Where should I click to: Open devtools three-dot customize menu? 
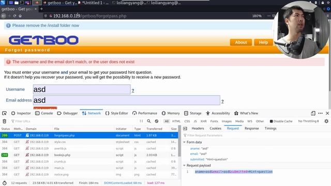point(320,113)
